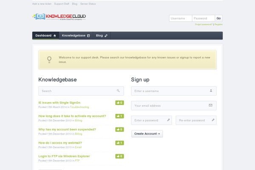Click the KnowledgeCloud logo
Screen dimensions: 255x170
pos(59,17)
